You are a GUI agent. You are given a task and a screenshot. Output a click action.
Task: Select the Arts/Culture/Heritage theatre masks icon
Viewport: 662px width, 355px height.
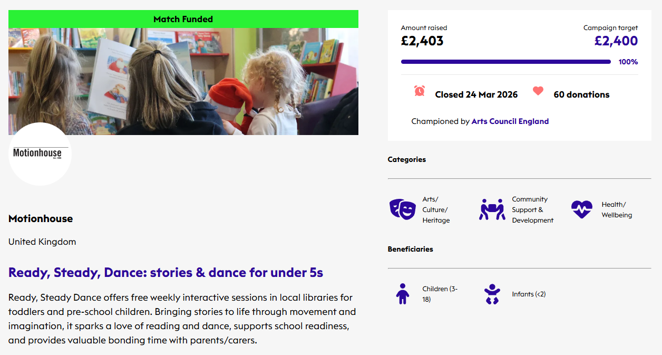[402, 209]
